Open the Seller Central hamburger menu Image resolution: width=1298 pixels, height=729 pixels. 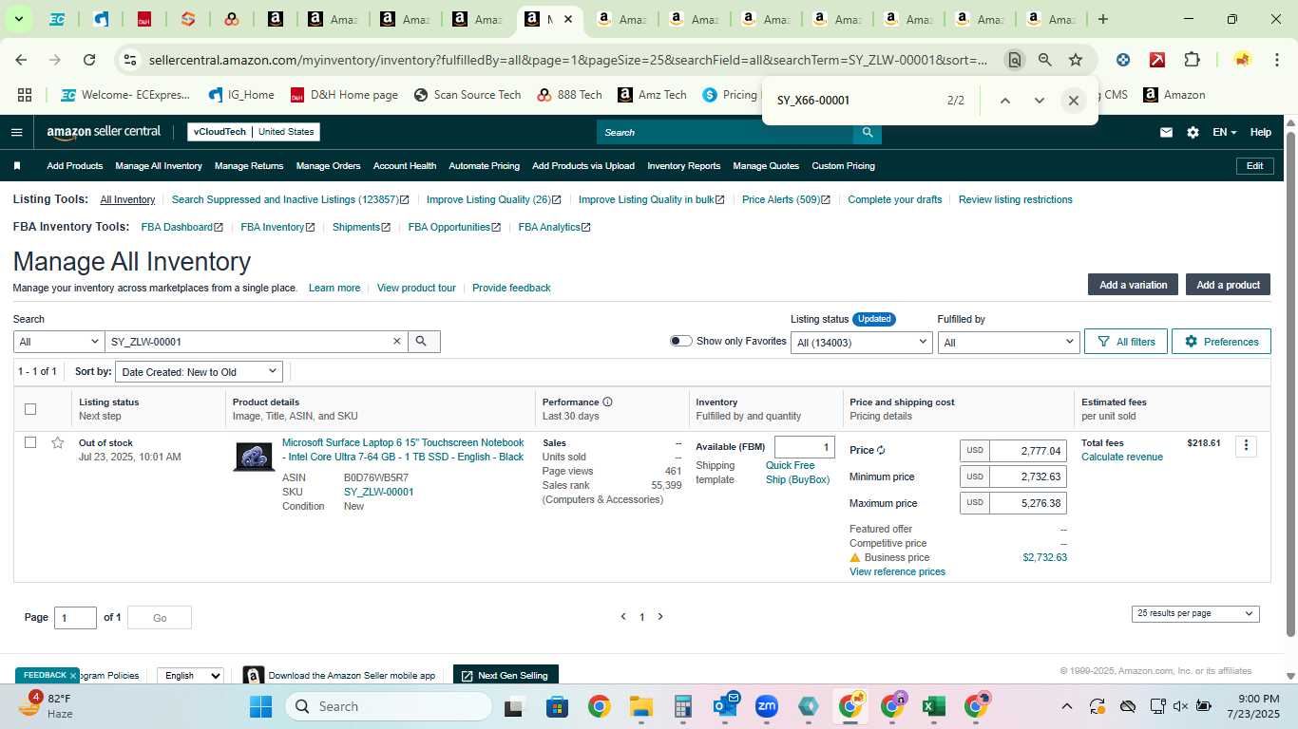[x=16, y=132]
